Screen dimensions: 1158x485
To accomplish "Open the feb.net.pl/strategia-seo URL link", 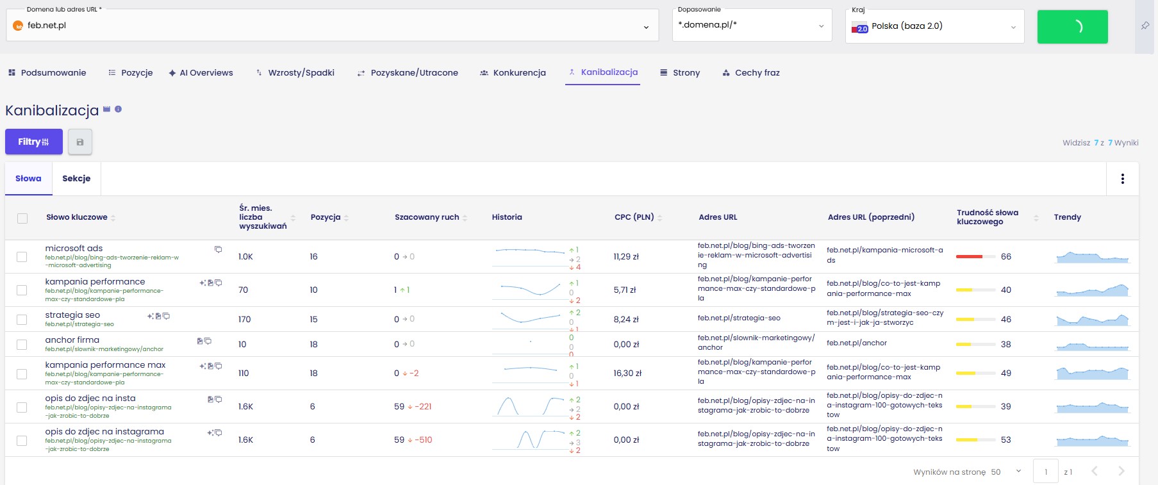I will coord(739,318).
